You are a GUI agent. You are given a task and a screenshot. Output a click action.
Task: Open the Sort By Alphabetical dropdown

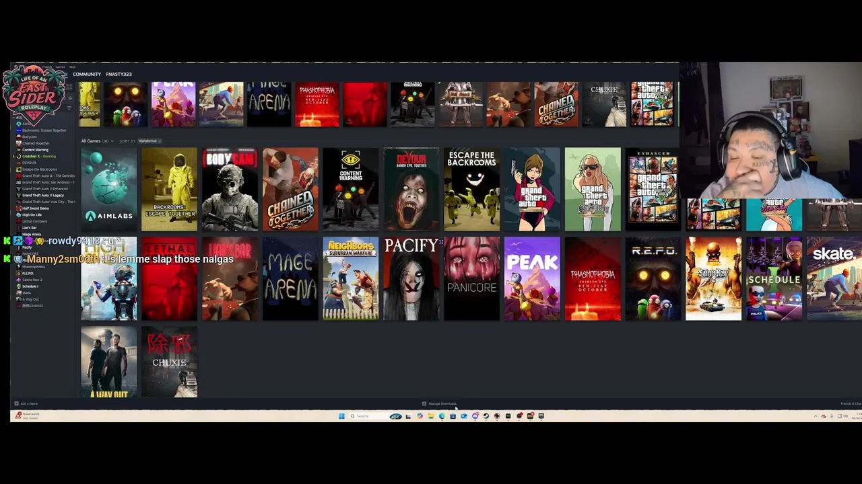point(150,141)
